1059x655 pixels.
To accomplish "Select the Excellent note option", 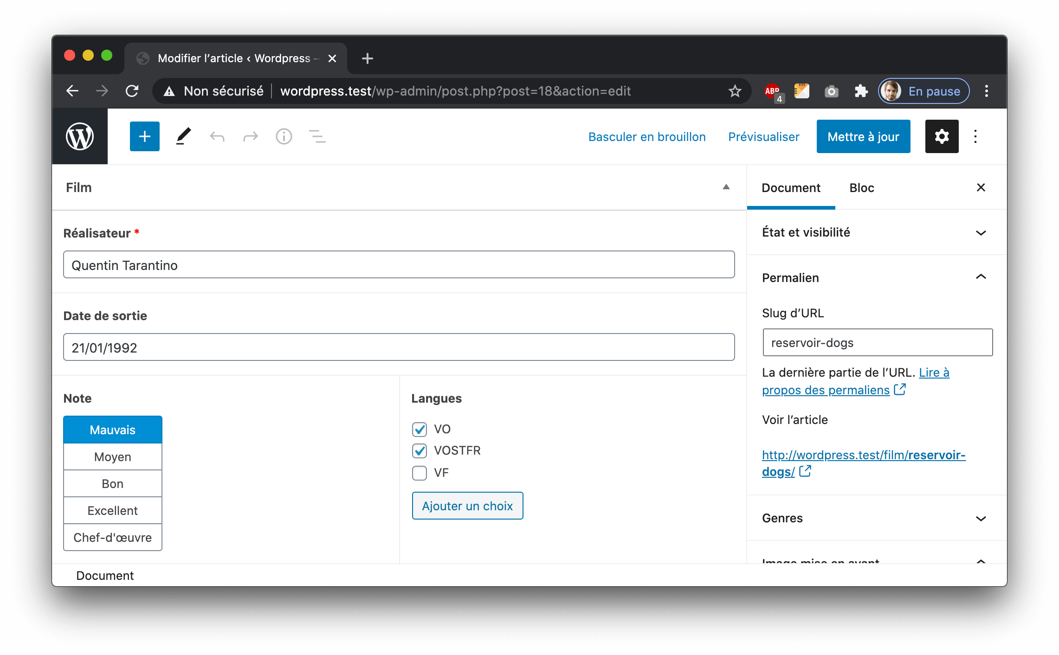I will coord(113,511).
